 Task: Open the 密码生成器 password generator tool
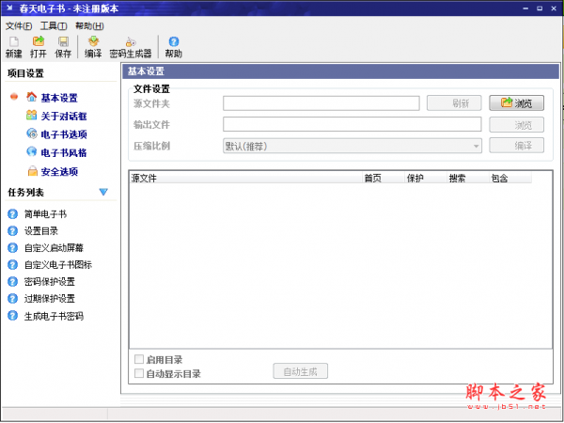pyautogui.click(x=131, y=47)
